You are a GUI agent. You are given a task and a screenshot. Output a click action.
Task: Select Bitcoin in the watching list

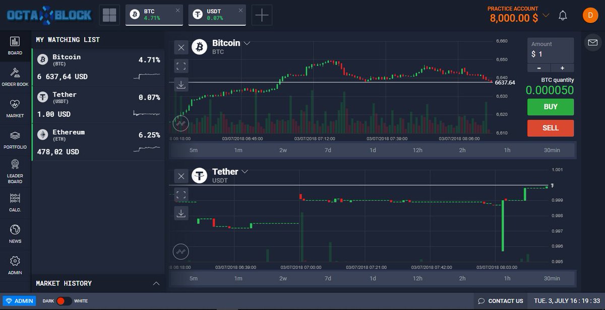(98, 67)
